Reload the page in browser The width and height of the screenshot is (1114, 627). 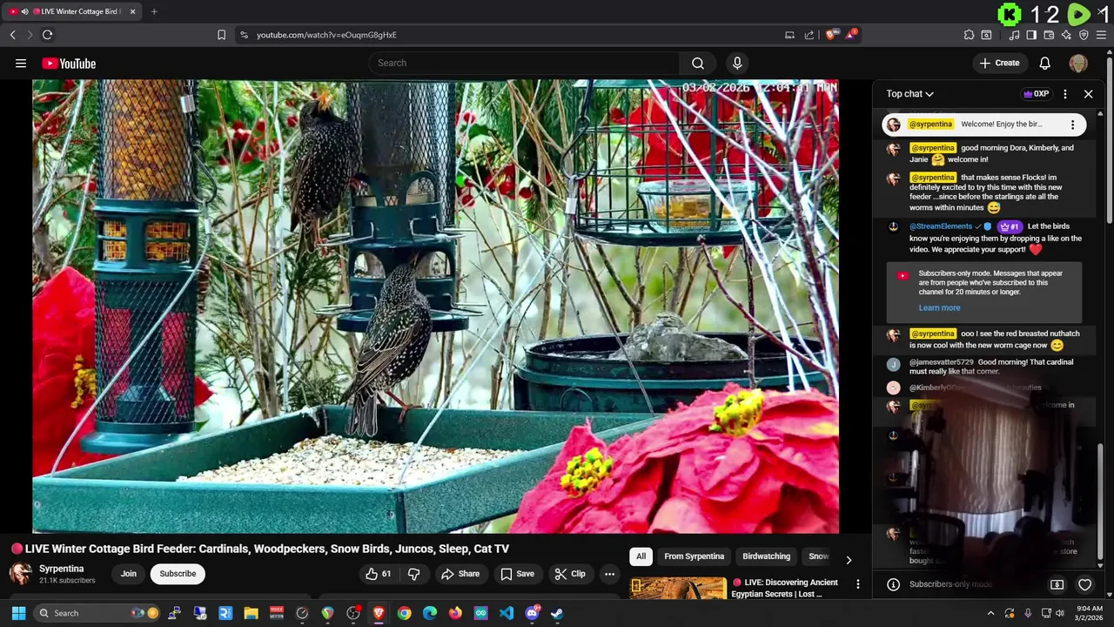pyautogui.click(x=47, y=35)
